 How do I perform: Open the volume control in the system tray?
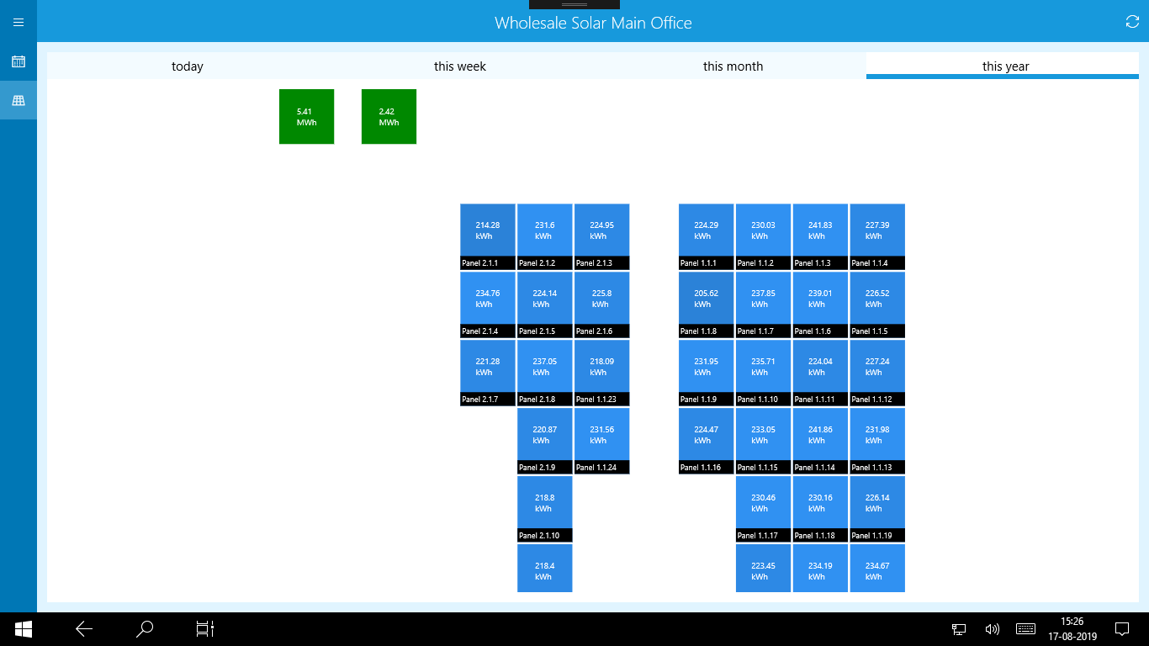click(x=992, y=628)
